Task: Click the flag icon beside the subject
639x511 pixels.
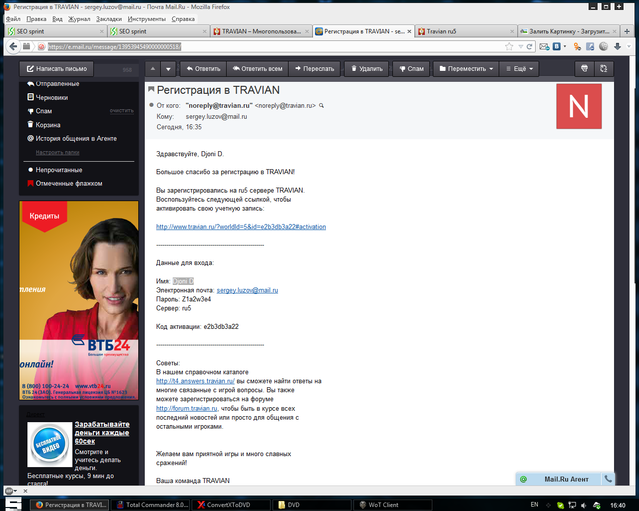Action: pyautogui.click(x=151, y=89)
